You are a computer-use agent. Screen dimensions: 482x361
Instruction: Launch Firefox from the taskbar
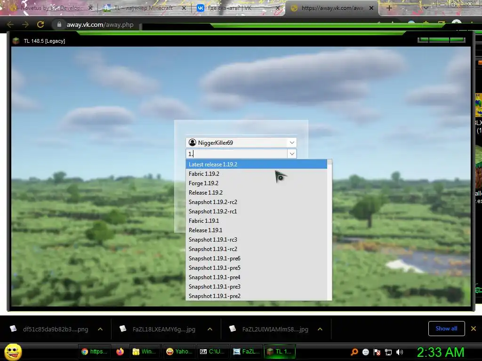(120, 352)
